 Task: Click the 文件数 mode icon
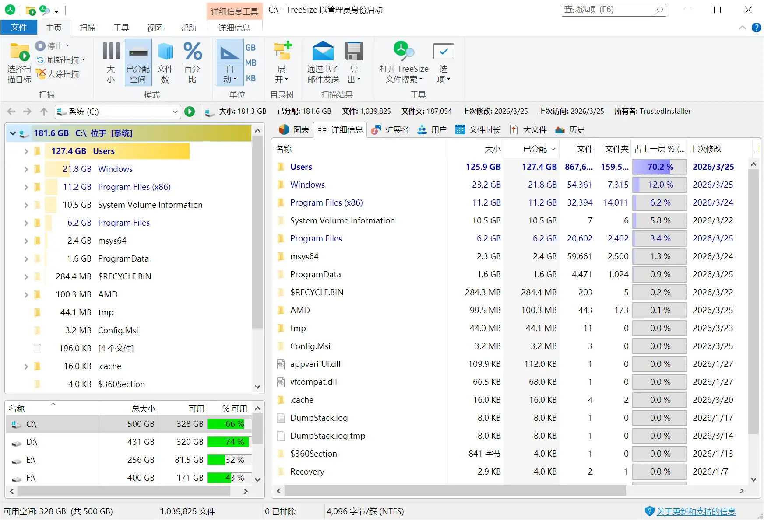tap(165, 63)
